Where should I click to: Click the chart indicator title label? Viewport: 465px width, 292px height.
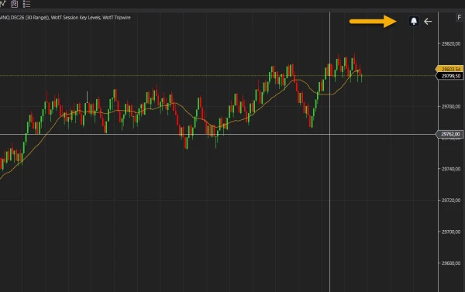[x=65, y=18]
